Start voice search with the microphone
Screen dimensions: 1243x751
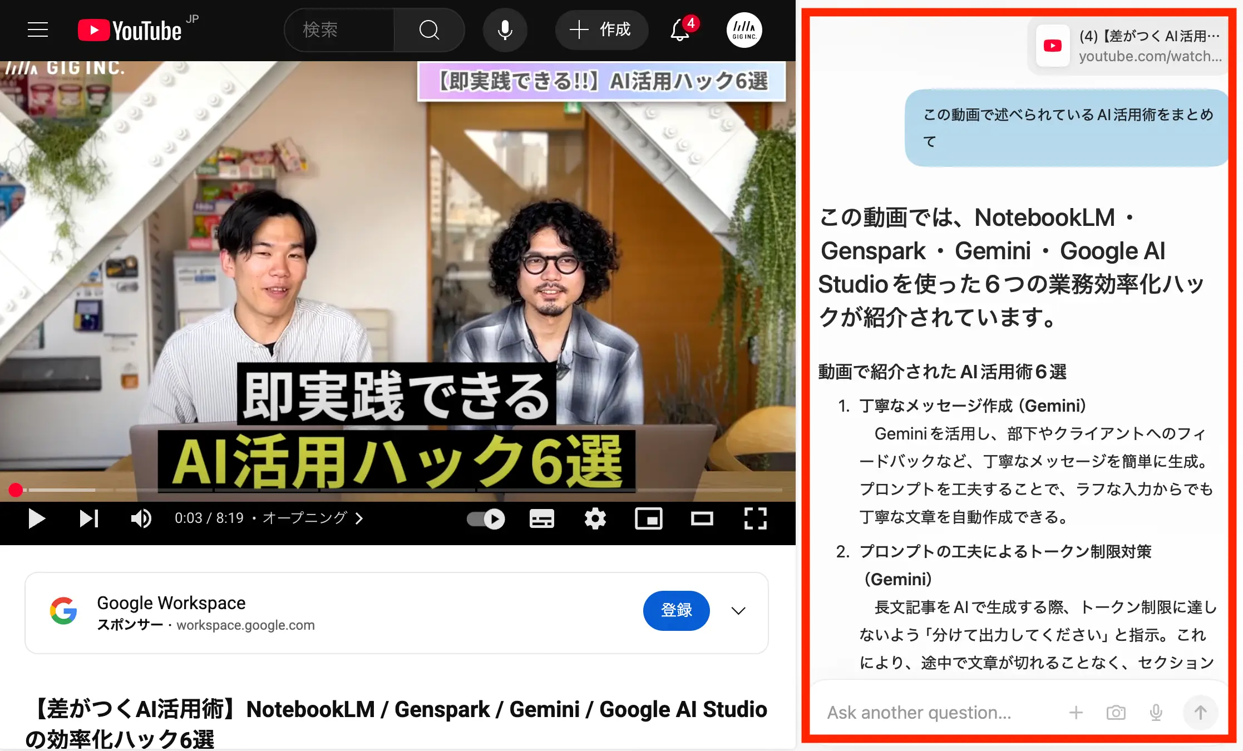(x=505, y=29)
